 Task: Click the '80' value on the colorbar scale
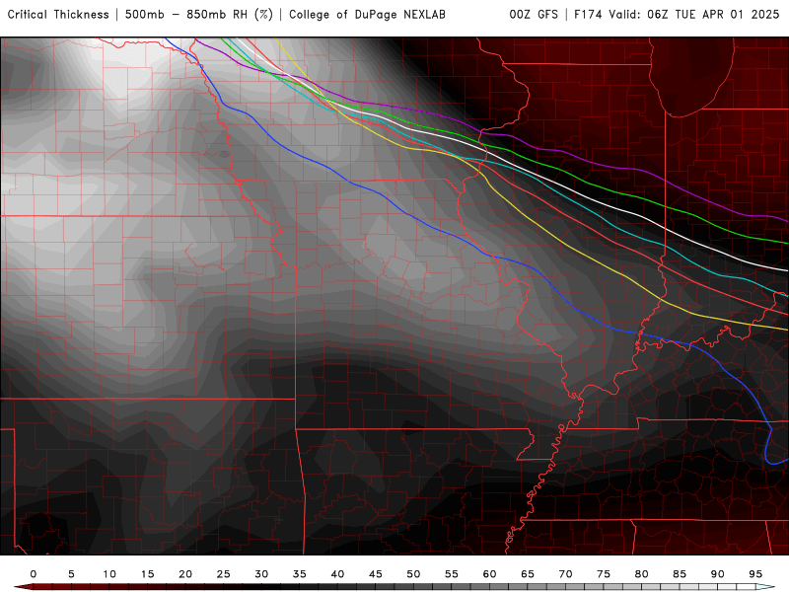(642, 574)
